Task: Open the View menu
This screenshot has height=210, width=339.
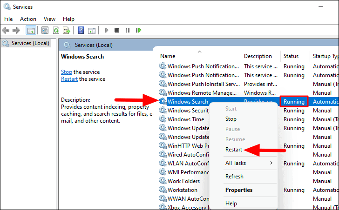Action: coord(49,19)
